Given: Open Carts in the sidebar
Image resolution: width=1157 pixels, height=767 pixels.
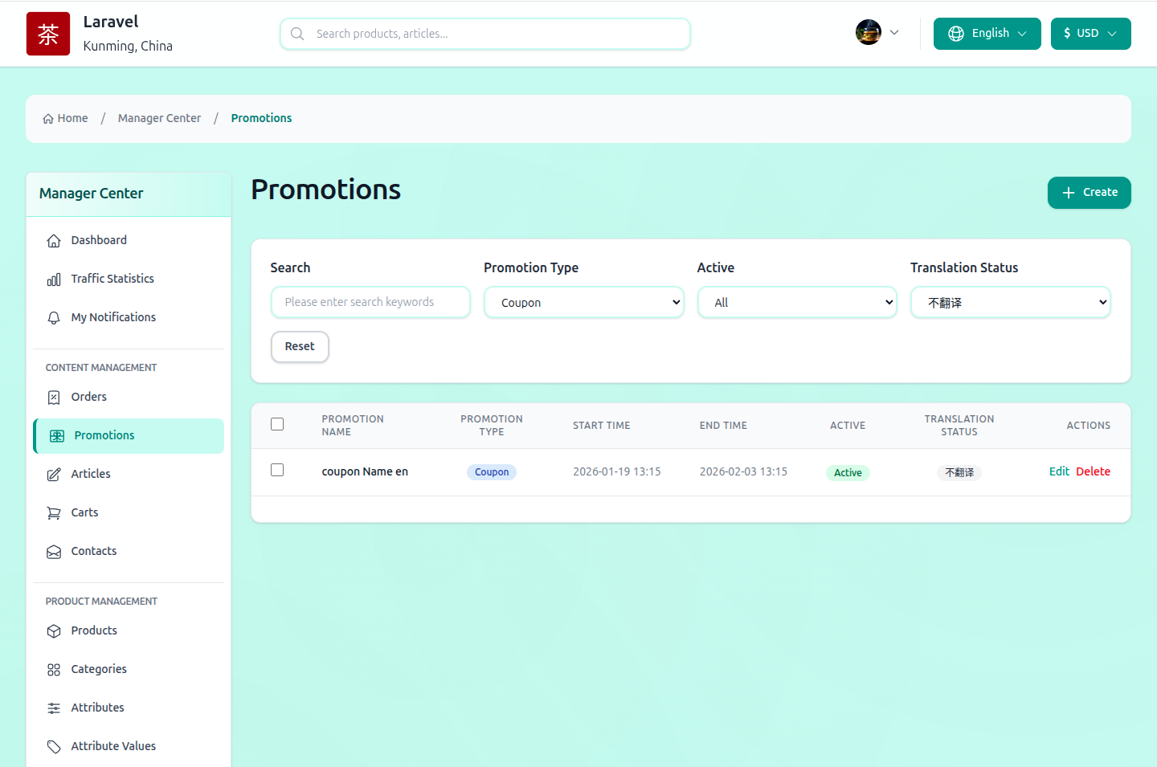Looking at the screenshot, I should pyautogui.click(x=129, y=512).
